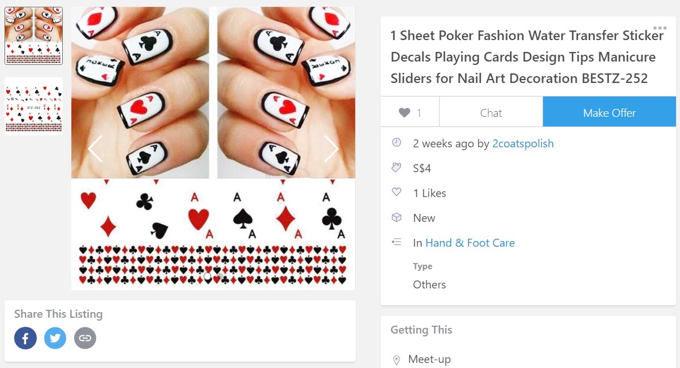680x368 pixels.
Task: Click the Make Offer button
Action: click(609, 113)
